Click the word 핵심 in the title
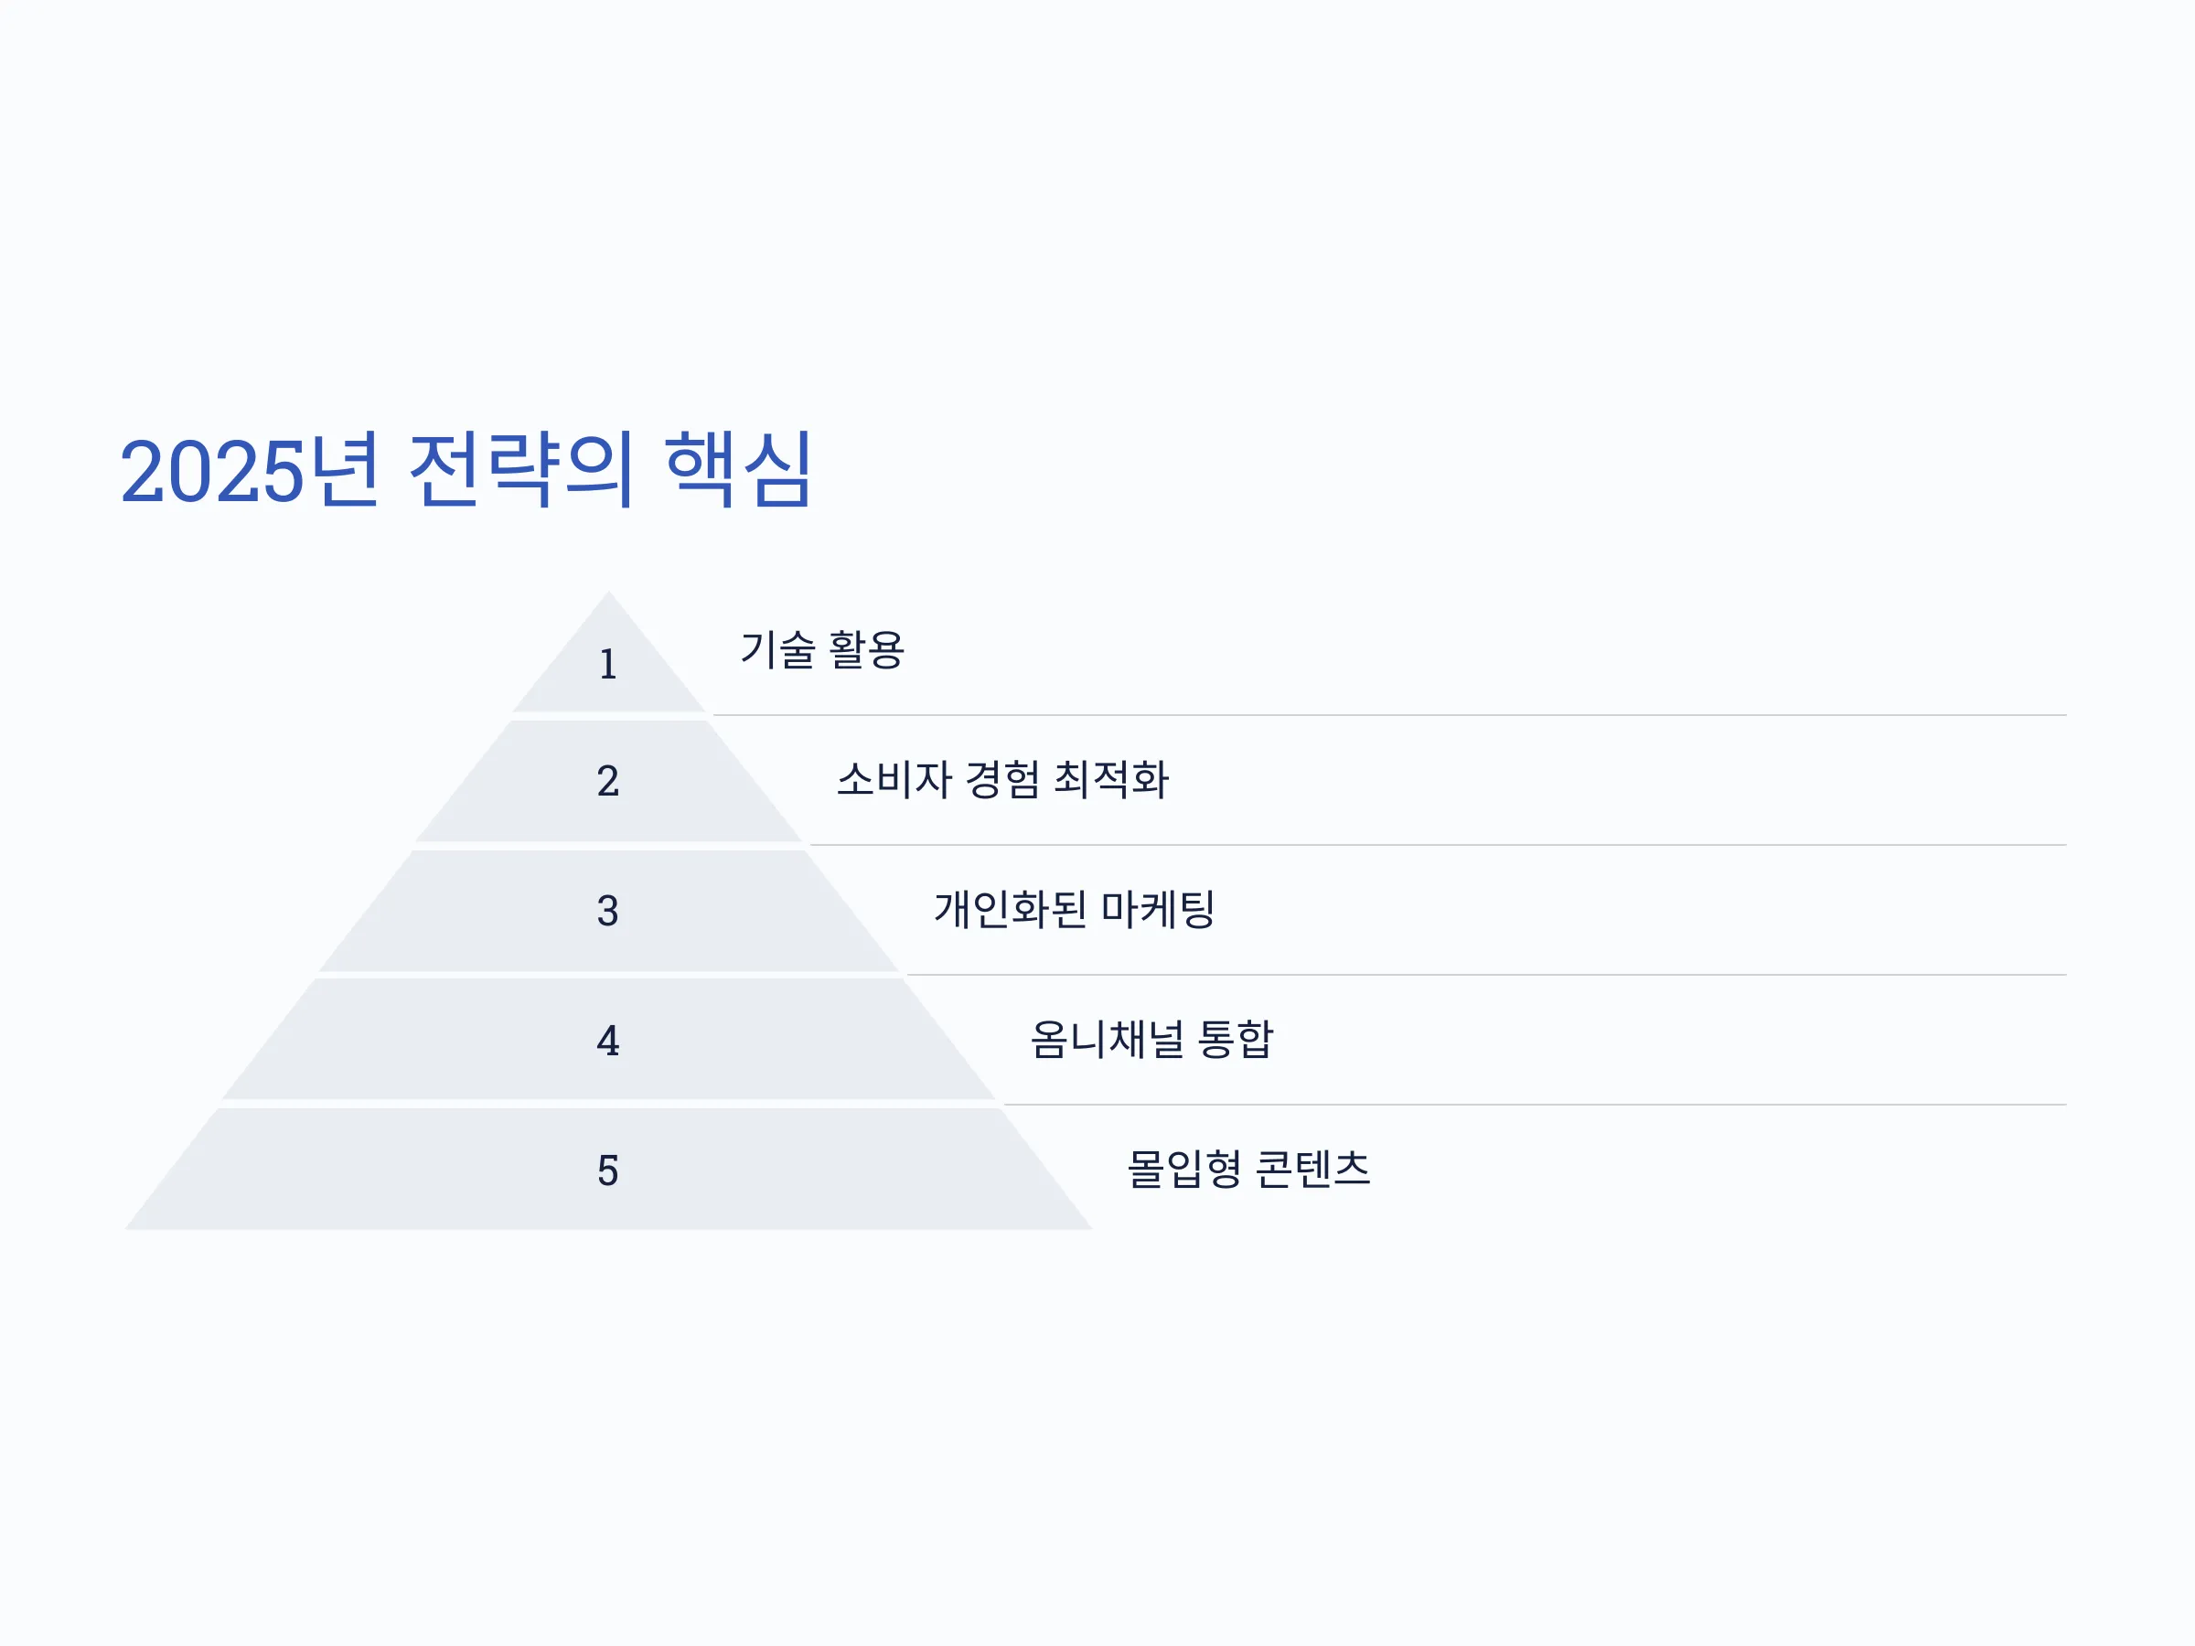 tap(739, 470)
